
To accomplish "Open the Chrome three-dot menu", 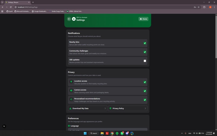I will point(214,7).
